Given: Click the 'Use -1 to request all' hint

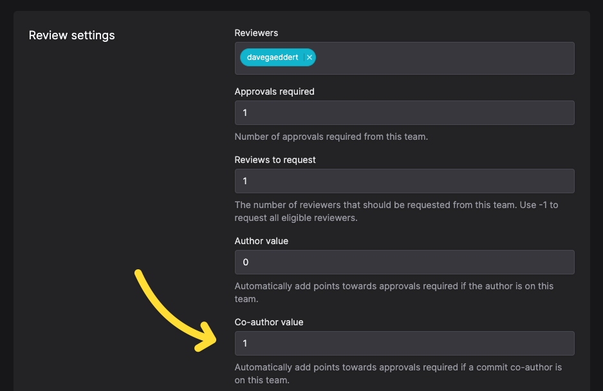Looking at the screenshot, I should (396, 211).
